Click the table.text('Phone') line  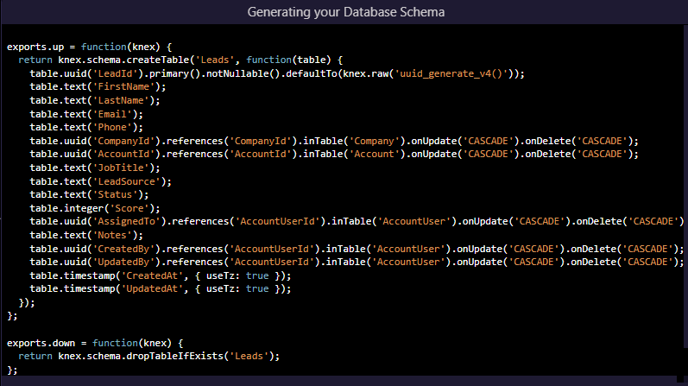pyautogui.click(x=86, y=127)
